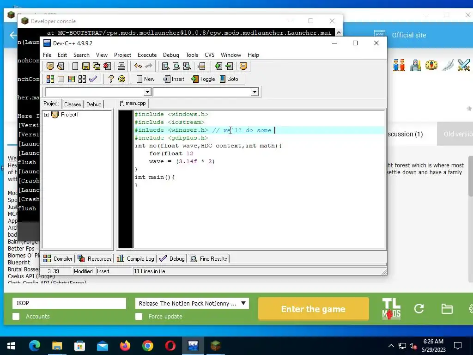Toggle the Accounts checkbox in TLauncher
This screenshot has width=473, height=355.
click(x=16, y=316)
